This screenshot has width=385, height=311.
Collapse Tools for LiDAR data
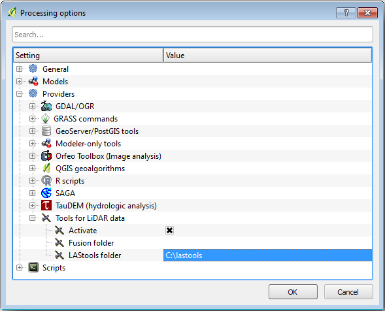32,218
